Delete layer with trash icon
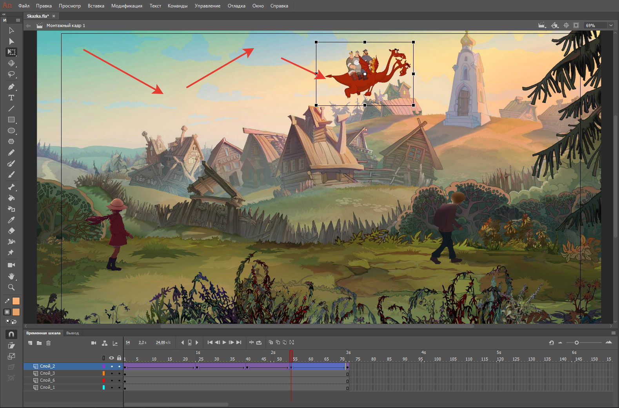 49,343
